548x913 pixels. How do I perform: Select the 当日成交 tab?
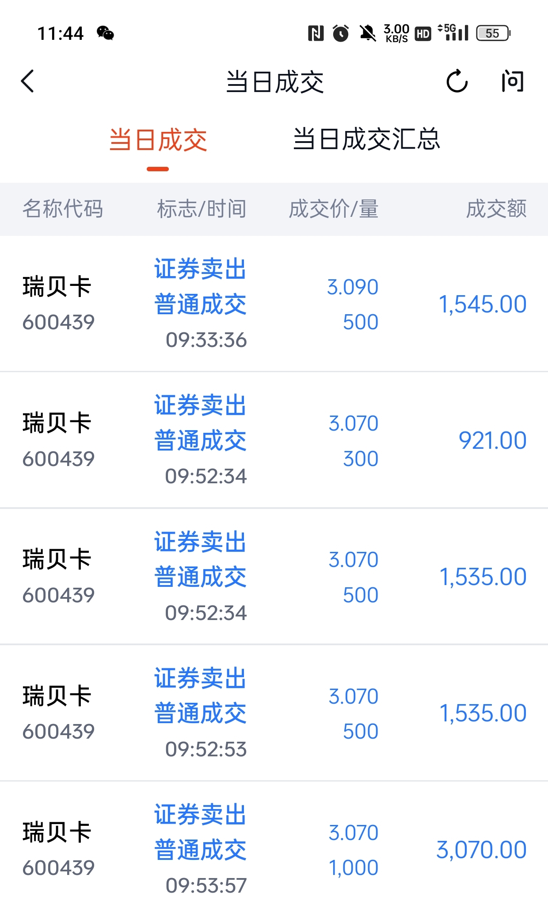tap(158, 140)
